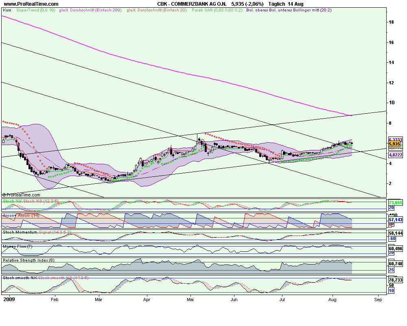
Task: Click the Sep label on time axis
Action: (x=378, y=300)
